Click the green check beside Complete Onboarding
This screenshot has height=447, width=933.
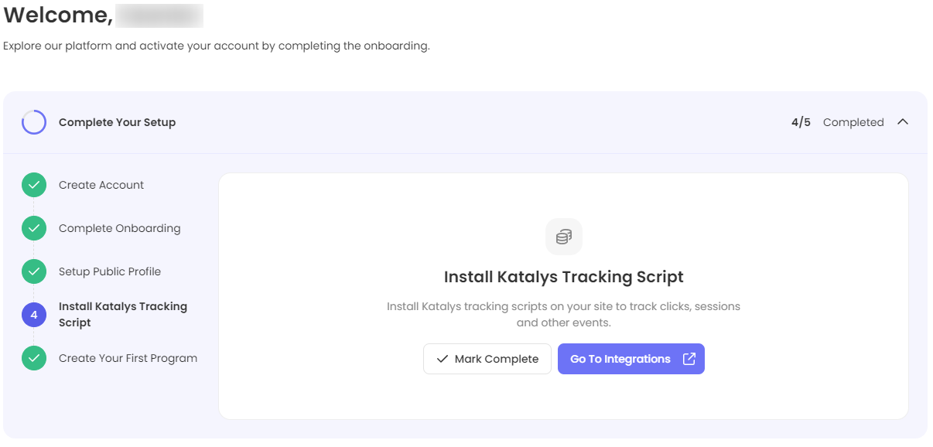tap(34, 228)
